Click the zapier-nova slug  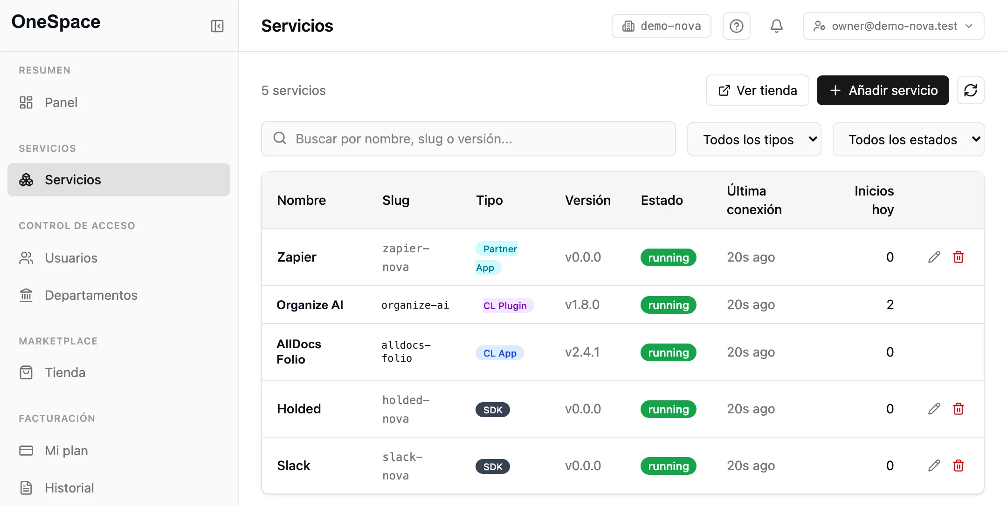(x=406, y=257)
